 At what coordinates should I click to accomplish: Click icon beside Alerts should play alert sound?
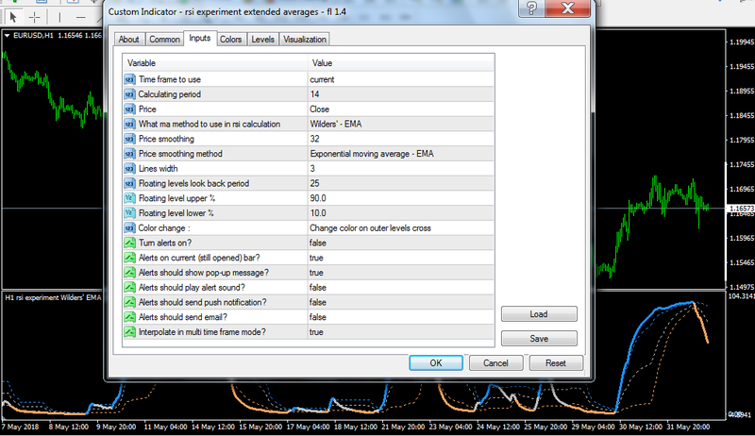coord(129,287)
